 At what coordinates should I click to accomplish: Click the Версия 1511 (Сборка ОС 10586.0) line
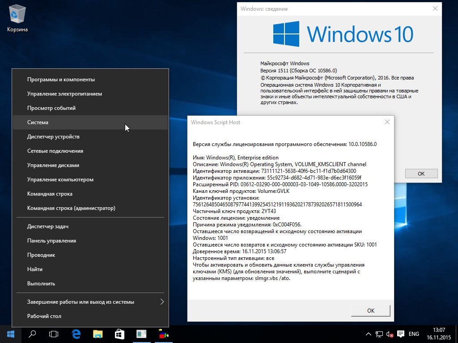[298, 71]
